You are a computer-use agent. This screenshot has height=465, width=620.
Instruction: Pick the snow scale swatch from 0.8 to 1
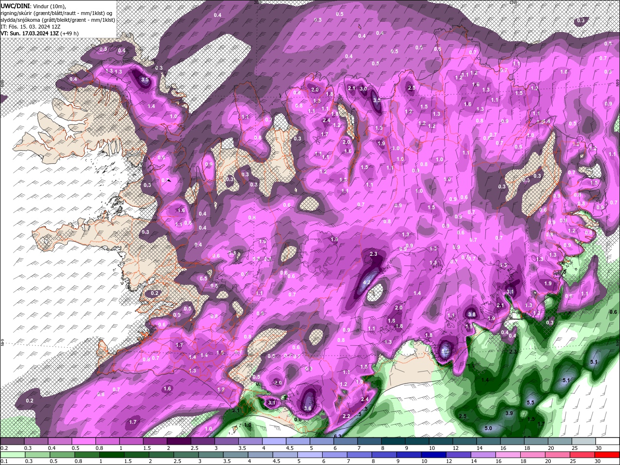pos(107,441)
